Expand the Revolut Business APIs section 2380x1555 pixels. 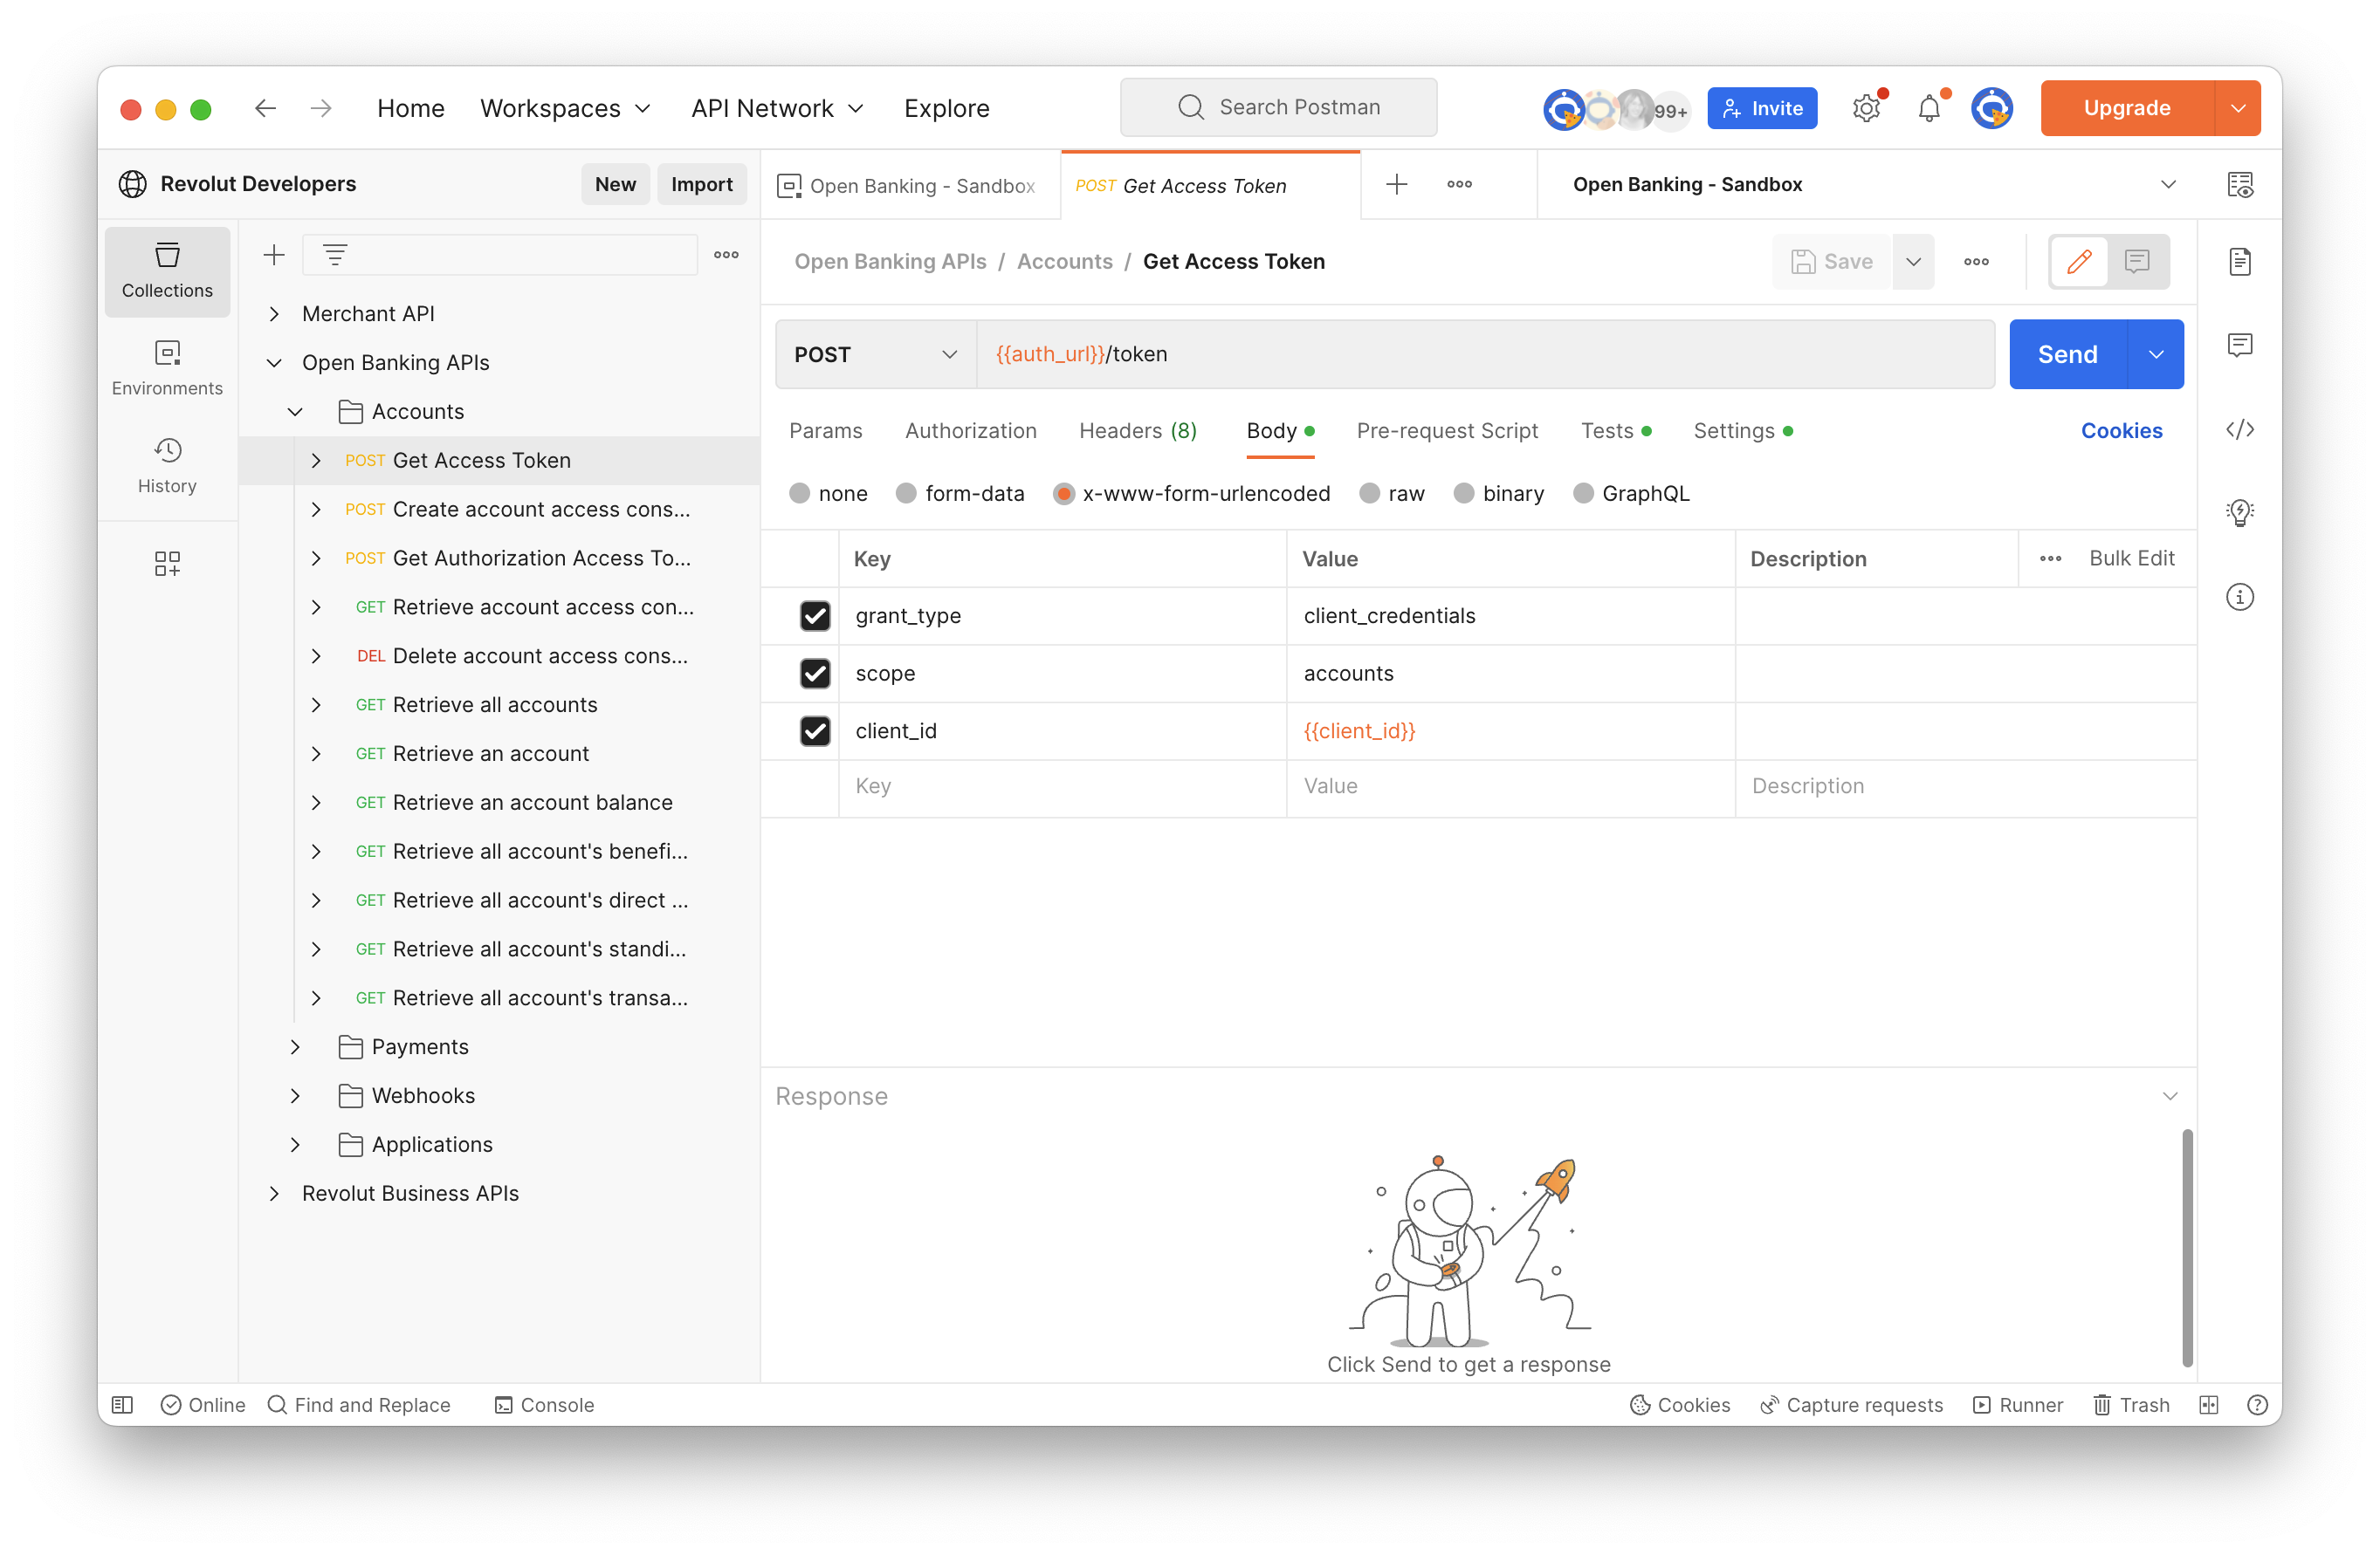click(274, 1194)
